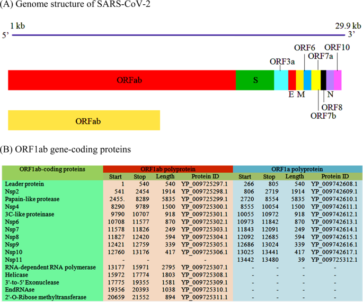Click the '29.9 kb' scale label
Viewport: 363px width, 302px height.
348,26
